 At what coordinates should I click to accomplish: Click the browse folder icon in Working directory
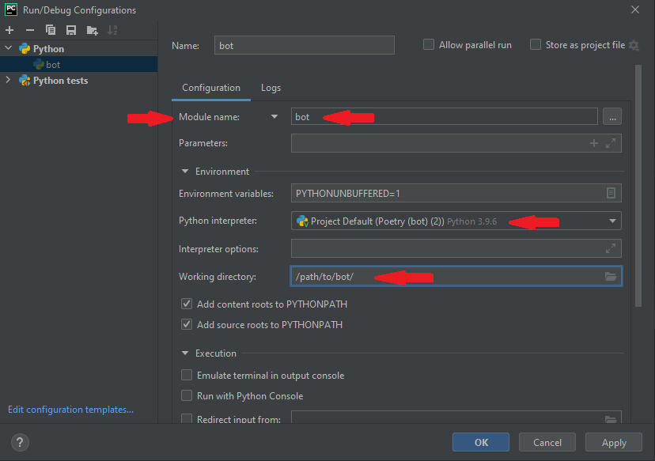611,277
